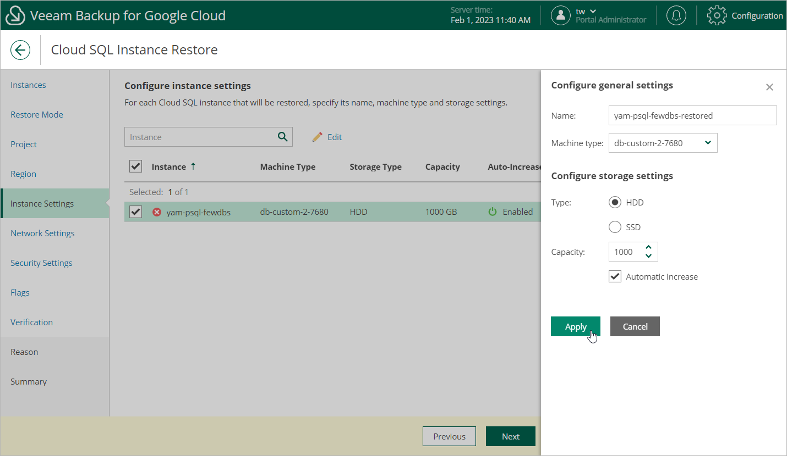The image size is (787, 456).
Task: Open Configuration via the gear icon
Action: [717, 15]
